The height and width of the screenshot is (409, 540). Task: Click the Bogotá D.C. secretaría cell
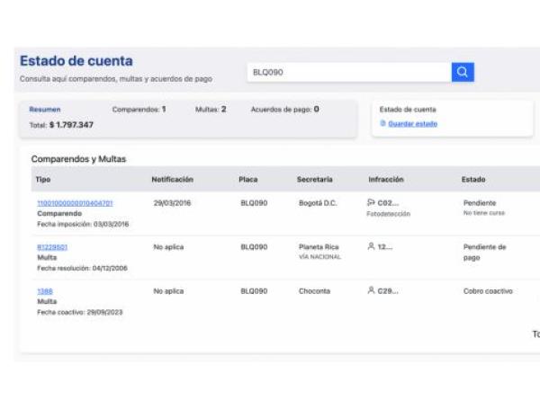click(318, 203)
